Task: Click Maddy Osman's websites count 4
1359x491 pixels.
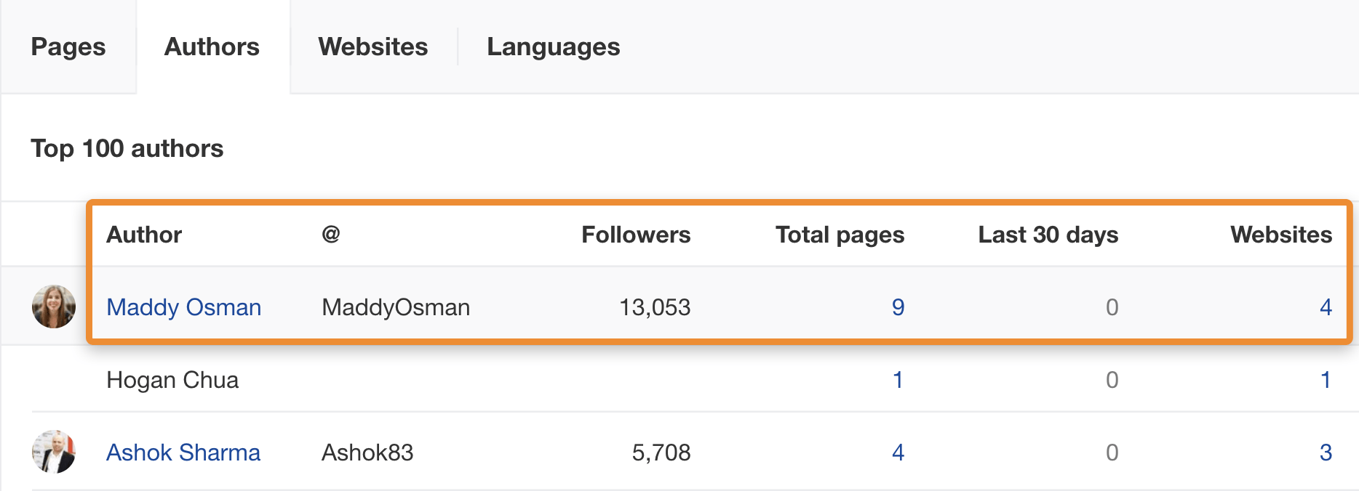Action: pyautogui.click(x=1326, y=307)
